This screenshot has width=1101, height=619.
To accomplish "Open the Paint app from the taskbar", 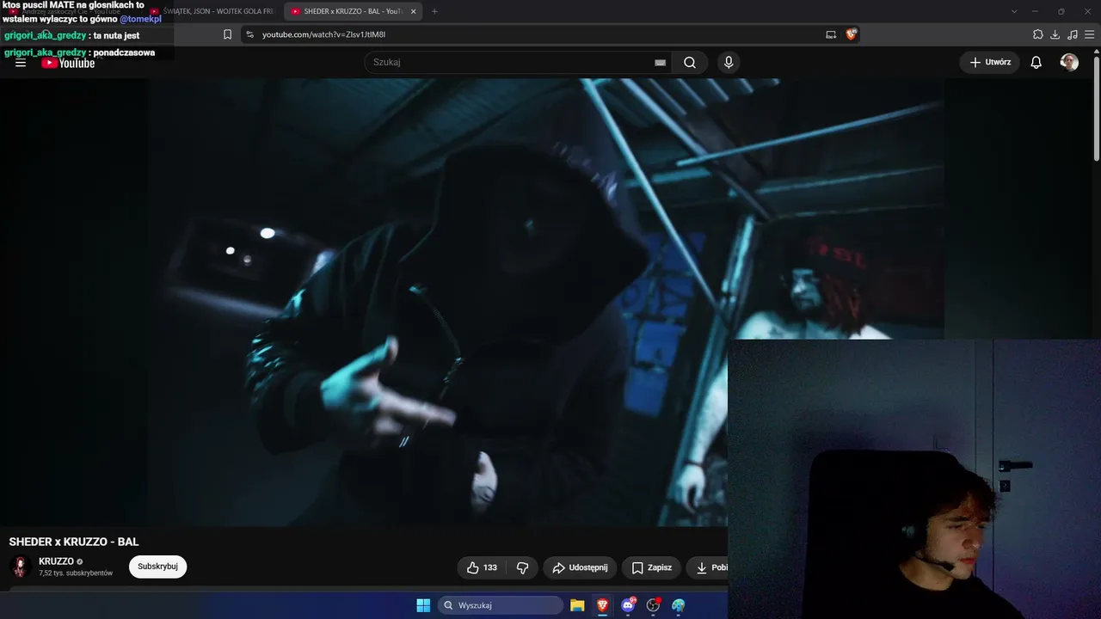I will (x=679, y=605).
